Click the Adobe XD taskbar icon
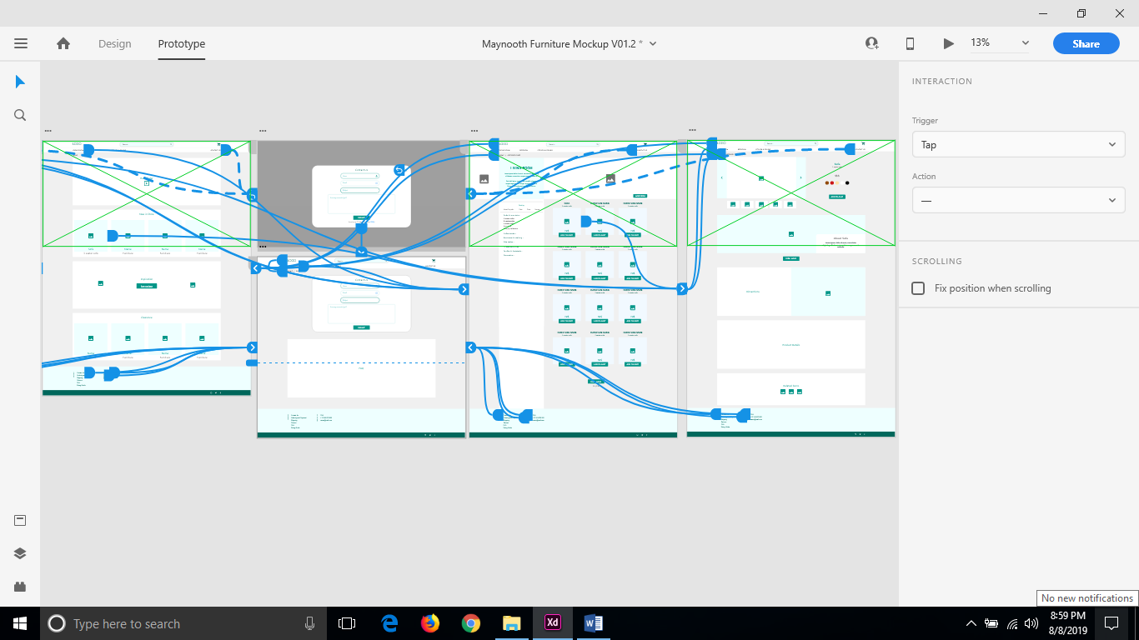Screen dimensions: 1139x640 tap(553, 623)
